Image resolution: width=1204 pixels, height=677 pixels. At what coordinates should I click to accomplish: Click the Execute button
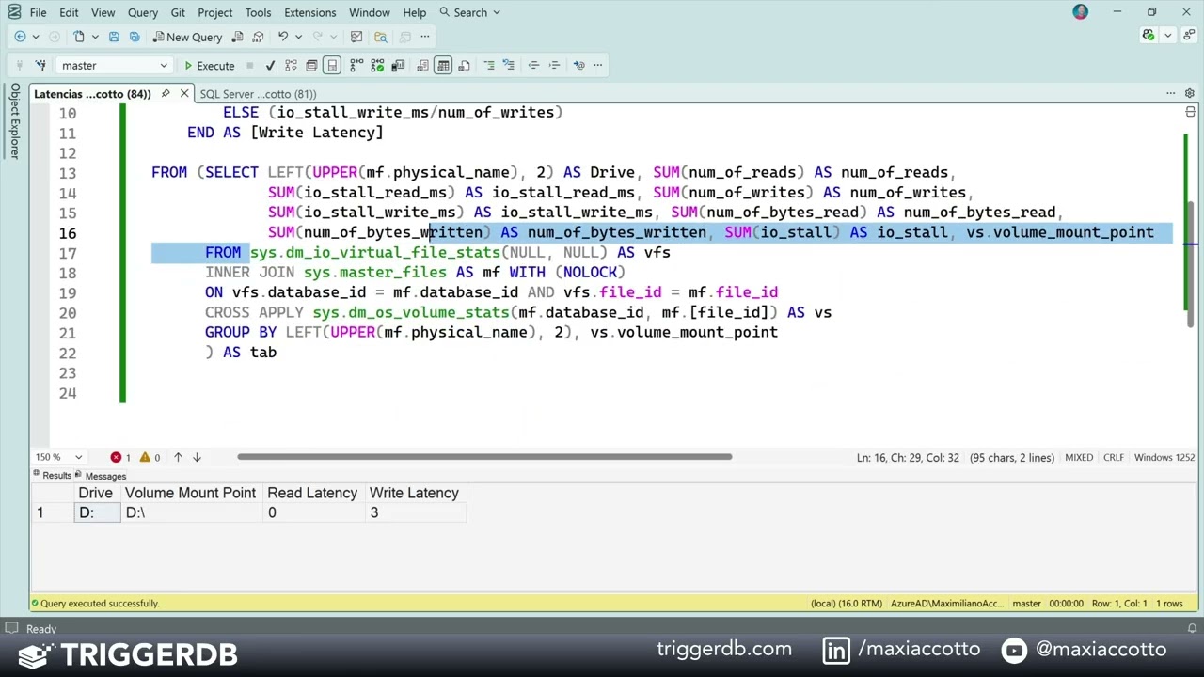210,65
